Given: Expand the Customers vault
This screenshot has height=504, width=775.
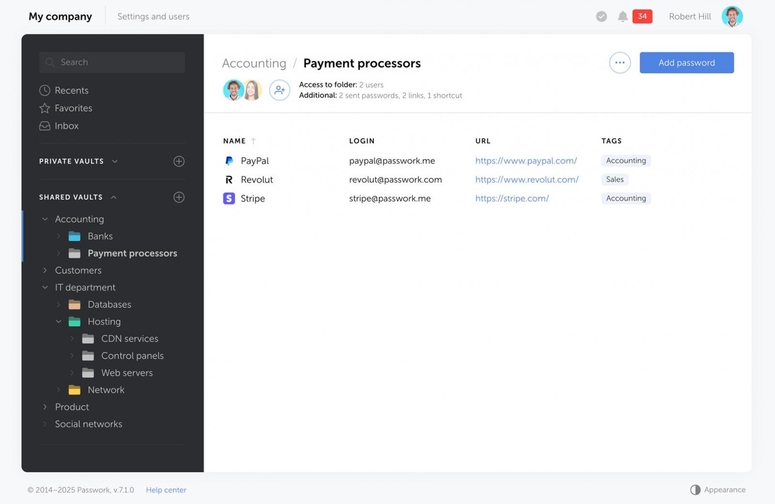Looking at the screenshot, I should (45, 270).
